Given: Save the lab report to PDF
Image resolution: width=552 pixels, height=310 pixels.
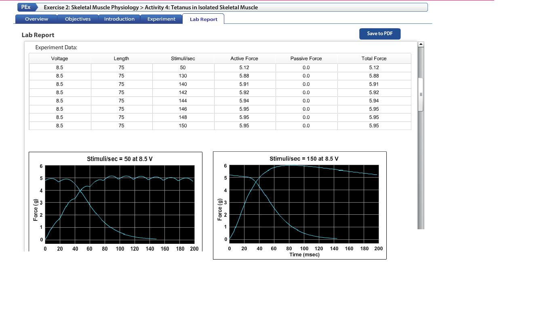Looking at the screenshot, I should click(x=380, y=34).
